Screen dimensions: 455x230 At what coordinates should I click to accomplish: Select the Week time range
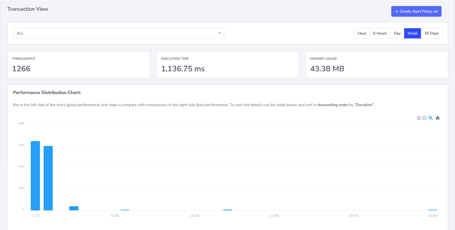412,33
